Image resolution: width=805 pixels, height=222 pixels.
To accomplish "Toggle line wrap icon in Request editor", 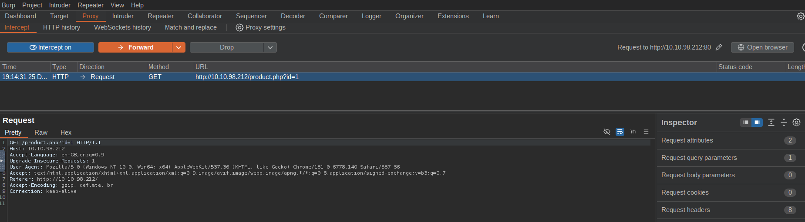I will [x=620, y=132].
